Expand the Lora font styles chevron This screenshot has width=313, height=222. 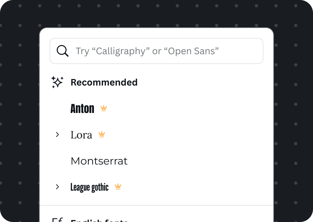tap(57, 135)
